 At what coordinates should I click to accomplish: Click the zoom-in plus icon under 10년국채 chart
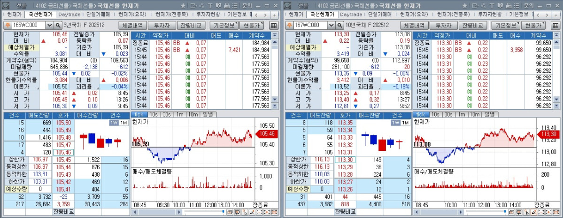tap(548, 212)
